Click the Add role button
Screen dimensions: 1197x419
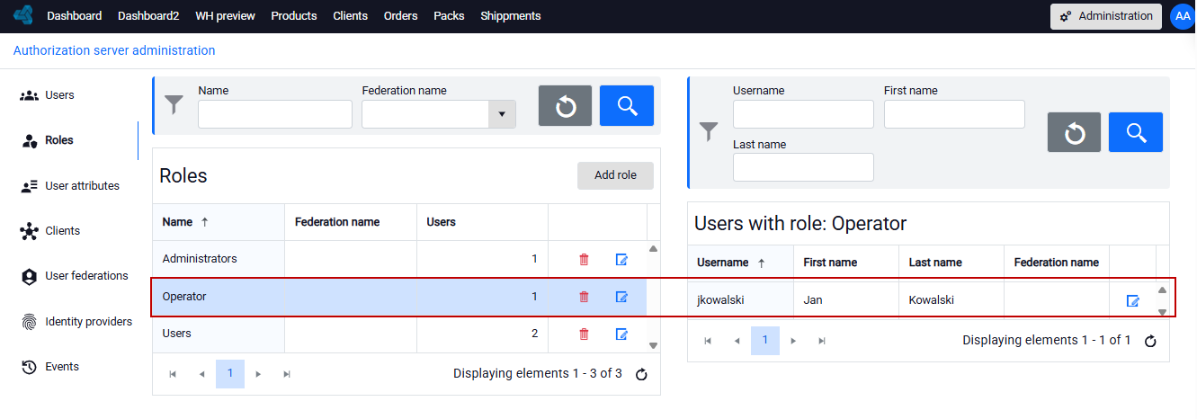615,175
